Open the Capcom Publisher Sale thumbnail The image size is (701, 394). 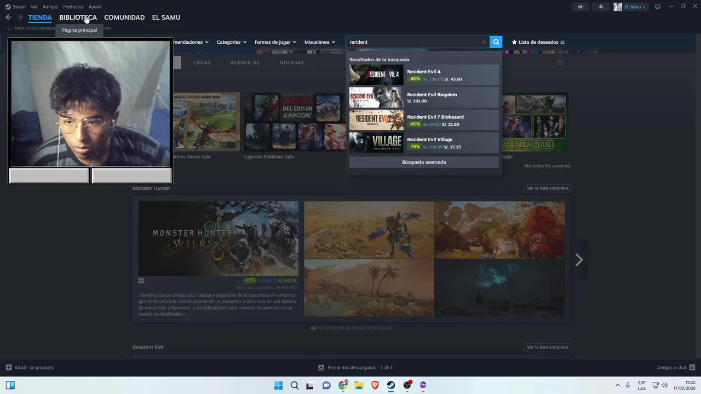coord(296,121)
